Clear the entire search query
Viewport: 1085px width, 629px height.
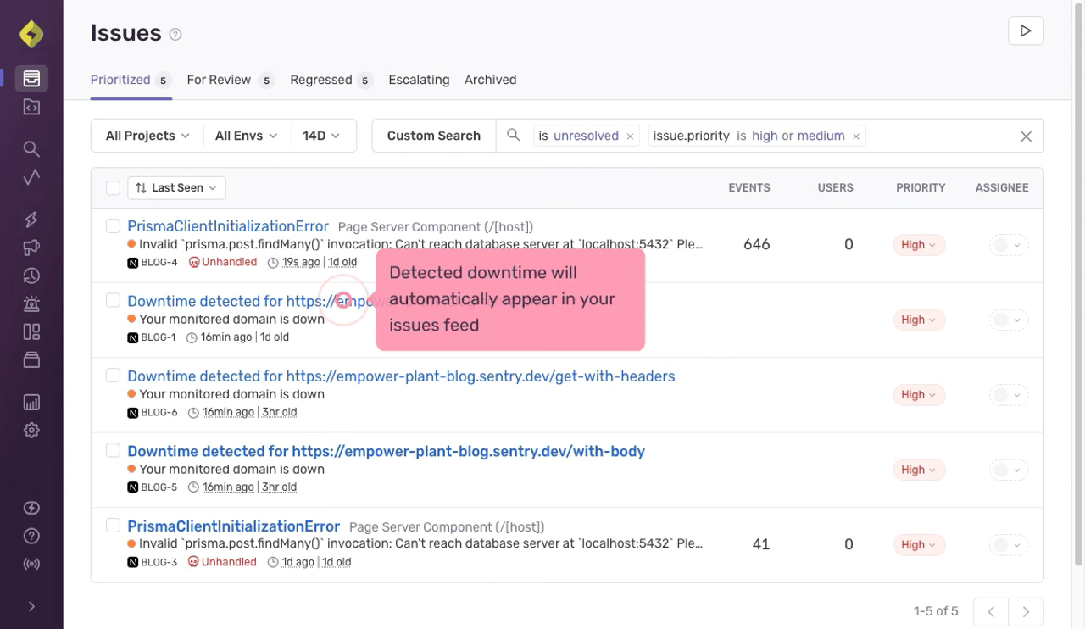(x=1026, y=136)
